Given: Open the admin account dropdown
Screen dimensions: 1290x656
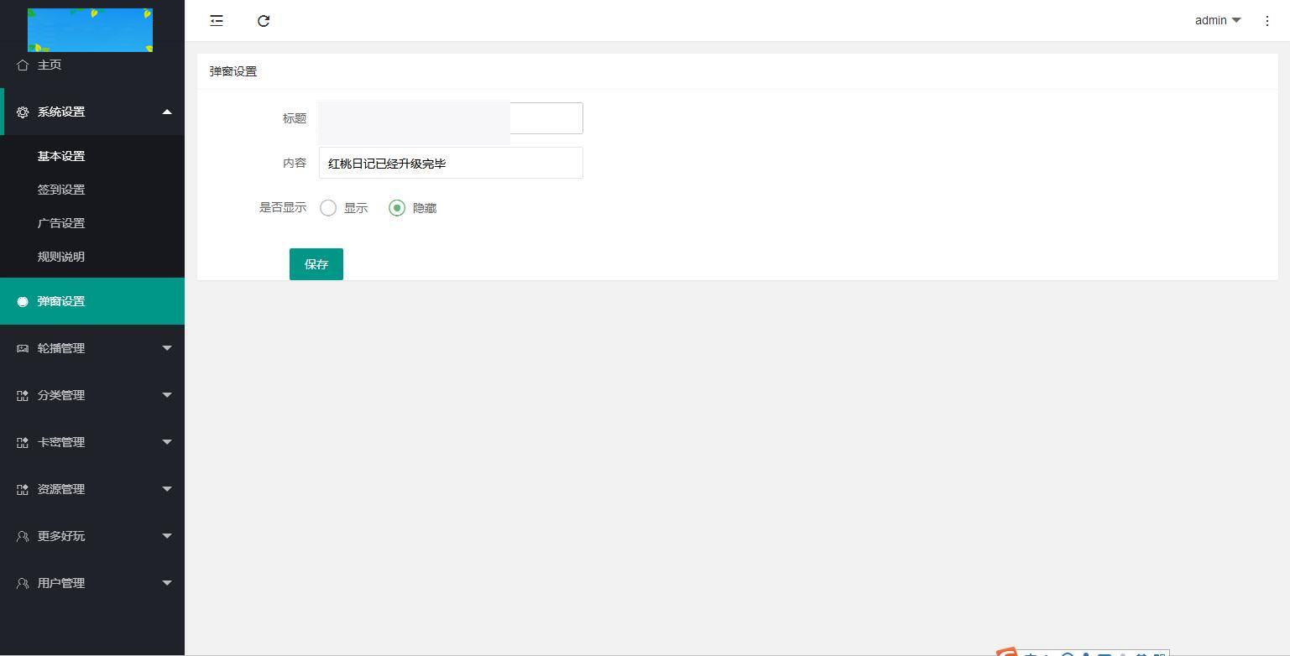Looking at the screenshot, I should point(1217,20).
